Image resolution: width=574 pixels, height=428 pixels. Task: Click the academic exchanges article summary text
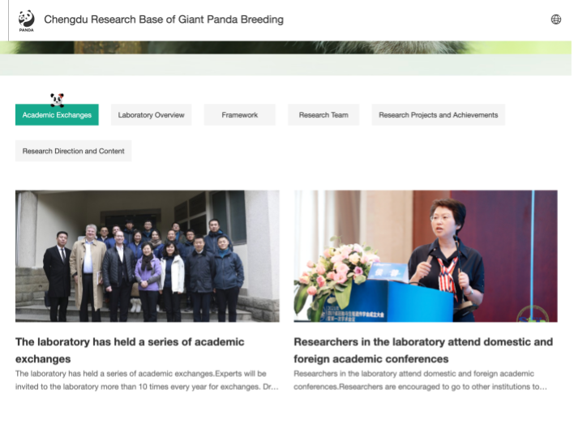pos(147,380)
